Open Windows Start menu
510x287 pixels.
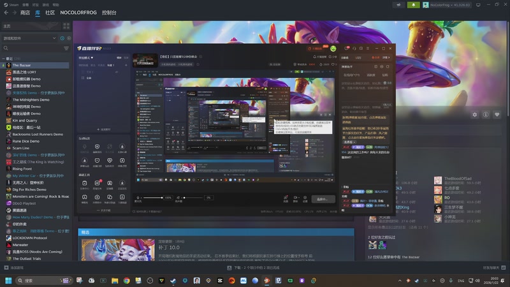pyautogui.click(x=8, y=281)
